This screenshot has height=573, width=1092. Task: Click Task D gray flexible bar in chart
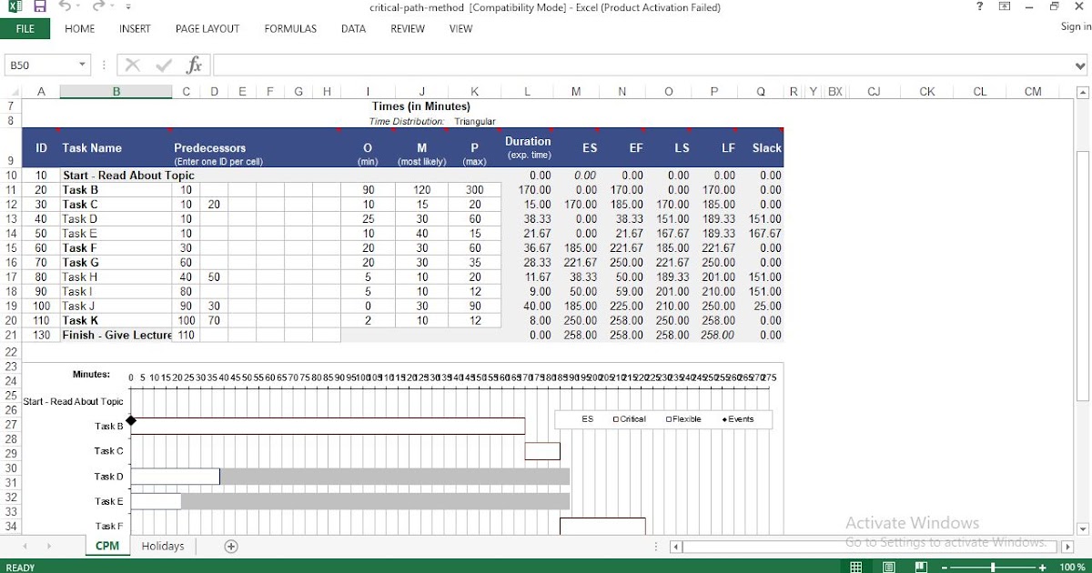[394, 476]
